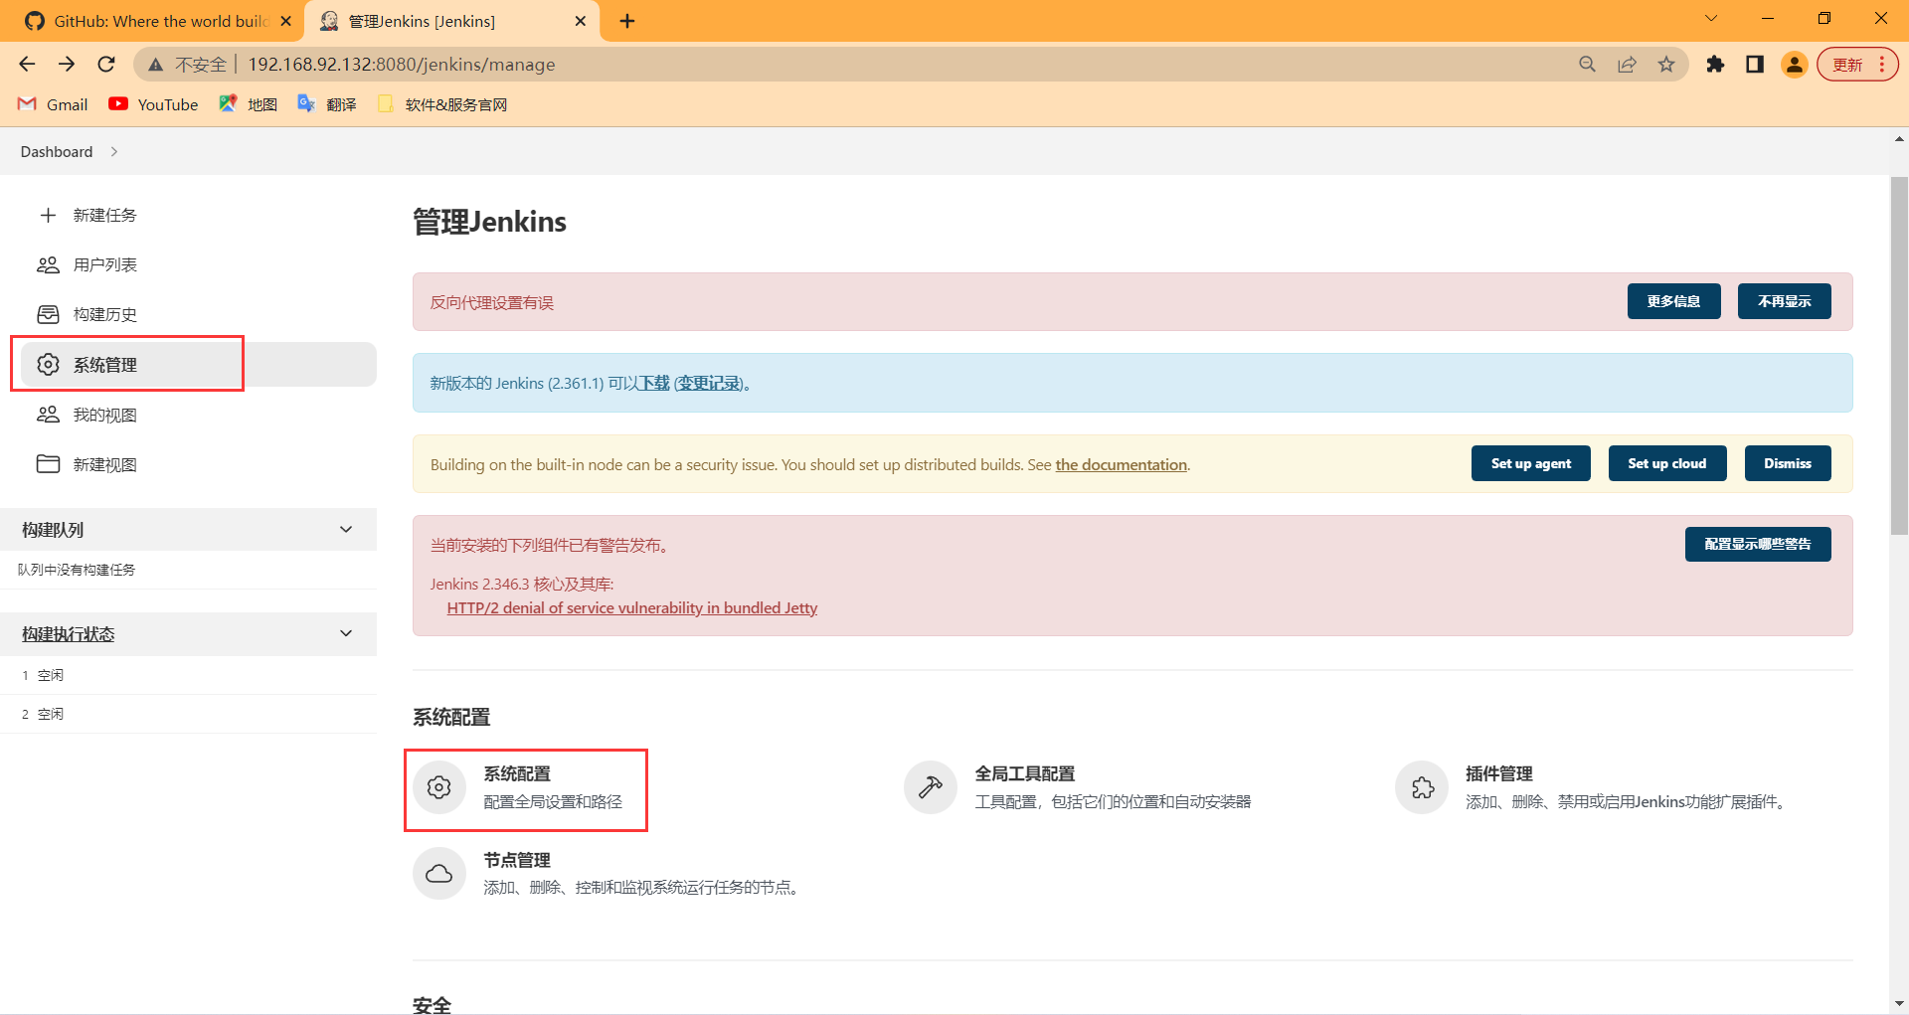
Task: Click the 系统配置 gear icon
Action: tap(439, 787)
